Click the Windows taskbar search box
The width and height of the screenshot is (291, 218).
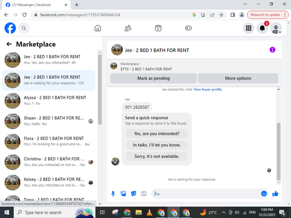click(55, 212)
